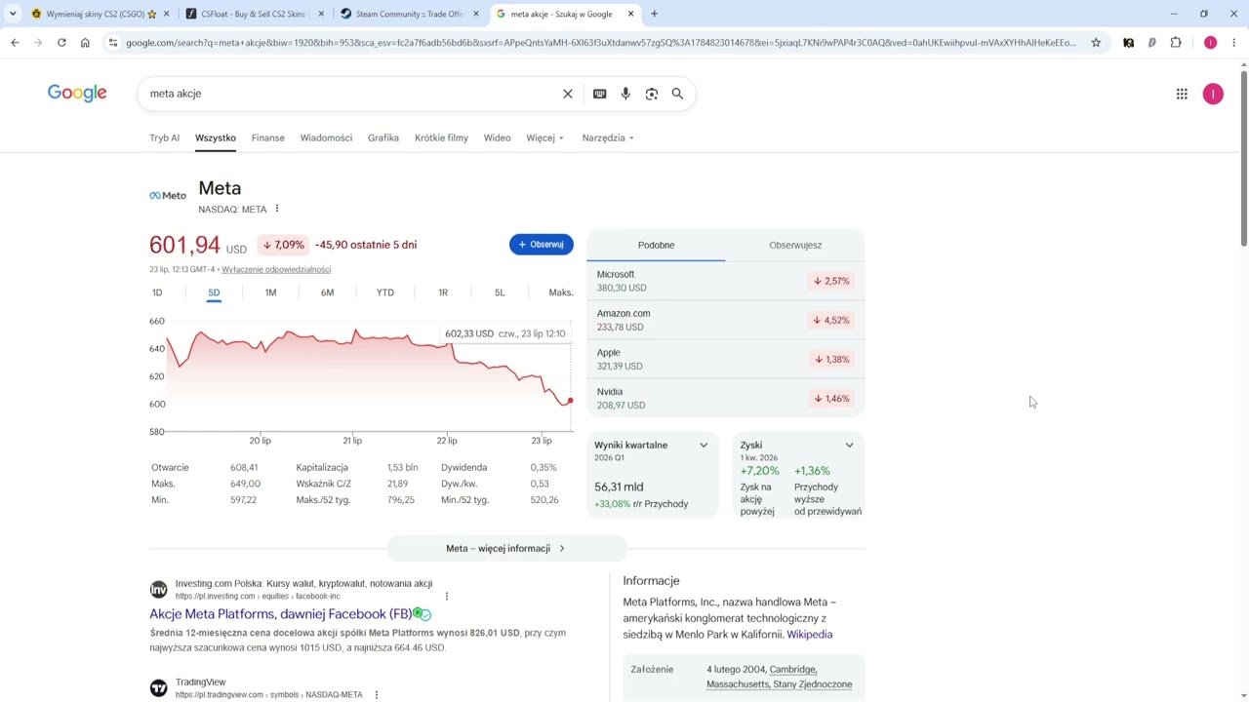Open 'Meta – więcej informacji' expander
Viewport: 1249px width, 702px height.
tap(506, 548)
